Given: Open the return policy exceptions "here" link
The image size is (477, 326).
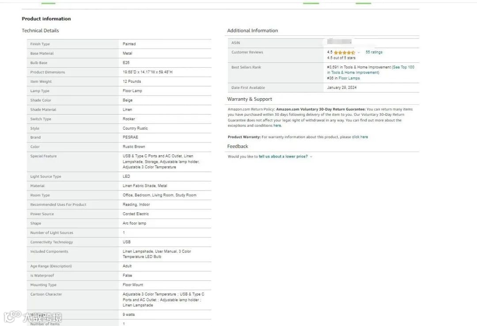Looking at the screenshot, I should [277, 126].
